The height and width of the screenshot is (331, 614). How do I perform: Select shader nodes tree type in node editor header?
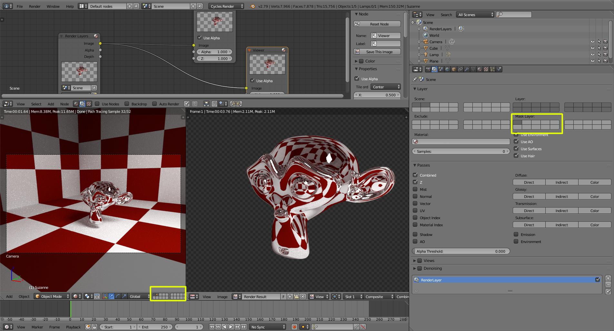pyautogui.click(x=76, y=104)
